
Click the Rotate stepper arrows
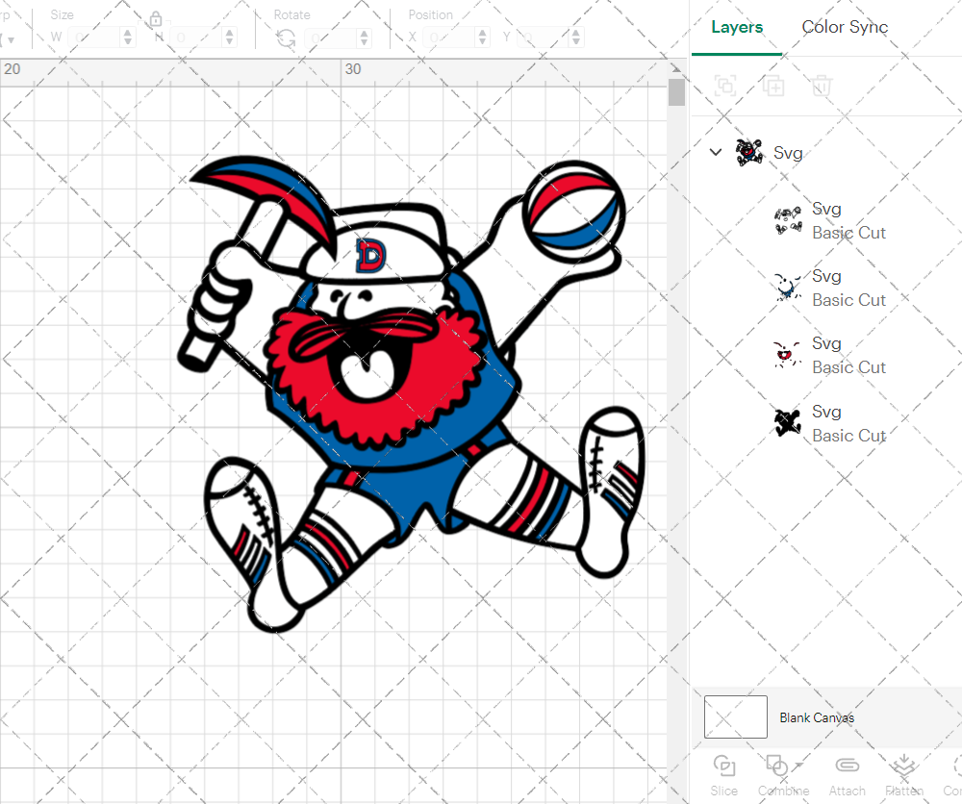(365, 38)
